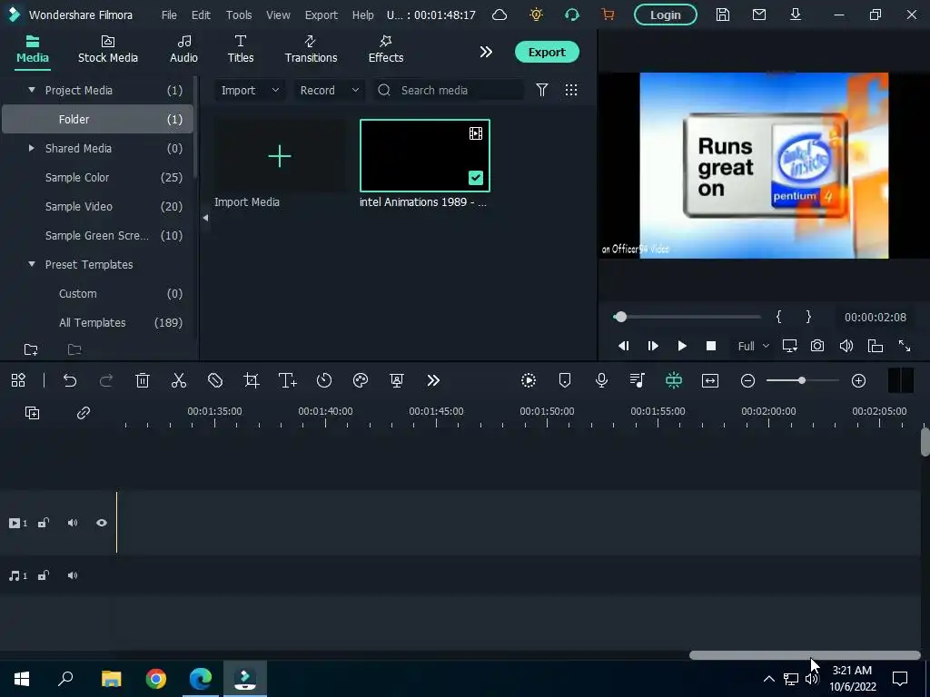Viewport: 930px width, 697px height.
Task: Collapse the Preset Templates tree
Action: click(x=32, y=264)
